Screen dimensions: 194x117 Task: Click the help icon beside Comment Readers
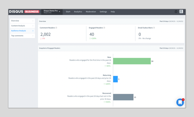point(56,28)
